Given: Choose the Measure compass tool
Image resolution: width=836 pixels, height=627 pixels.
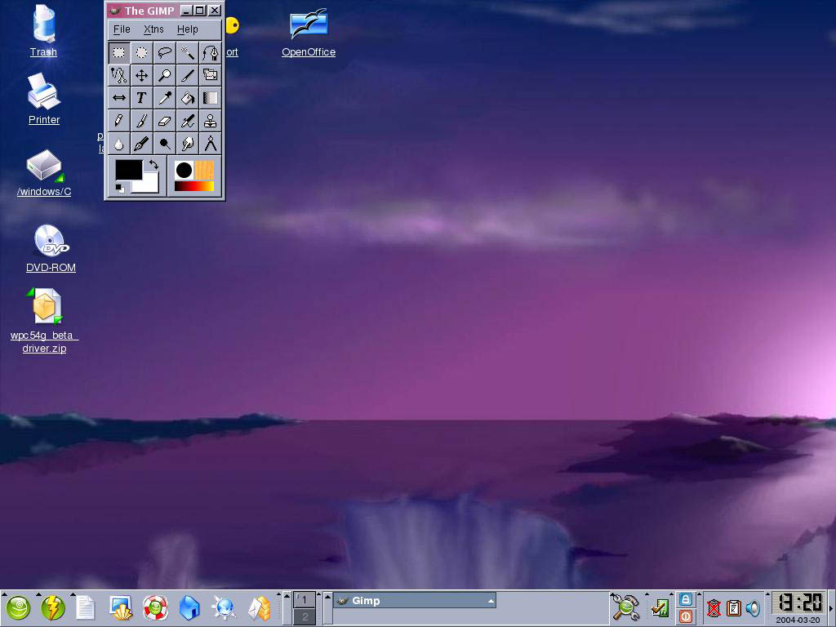Looking at the screenshot, I should tap(211, 144).
